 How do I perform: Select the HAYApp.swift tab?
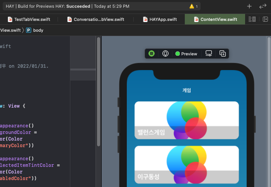160,19
